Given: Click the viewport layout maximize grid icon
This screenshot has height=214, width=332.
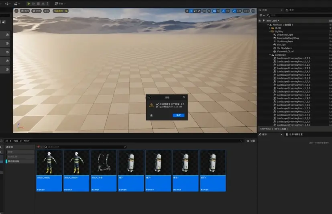Looking at the screenshot, I should point(253,11).
